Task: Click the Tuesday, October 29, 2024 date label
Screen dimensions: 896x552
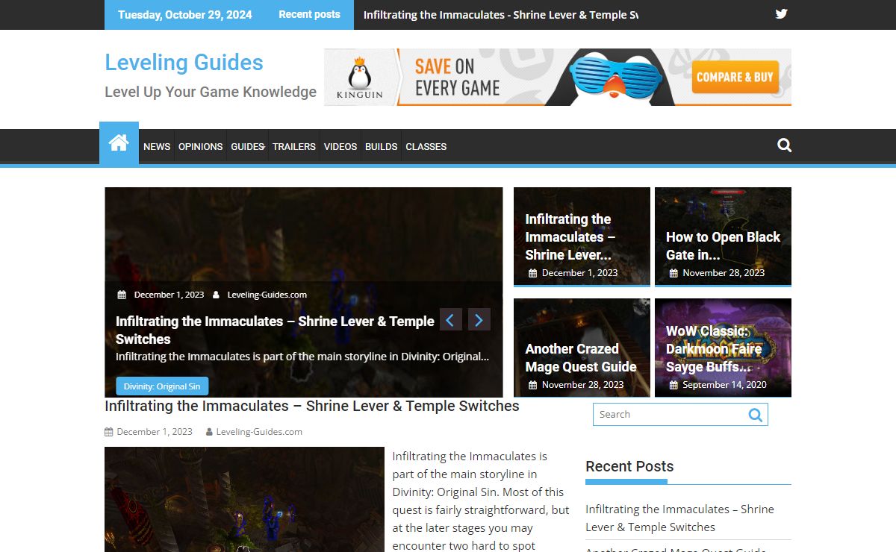Action: point(185,15)
